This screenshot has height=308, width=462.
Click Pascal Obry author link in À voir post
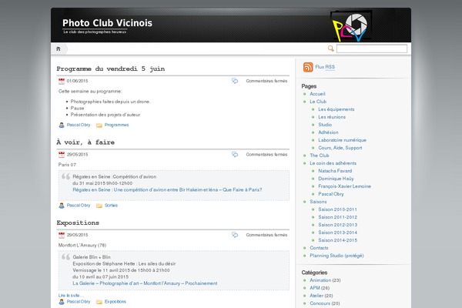[79, 205]
